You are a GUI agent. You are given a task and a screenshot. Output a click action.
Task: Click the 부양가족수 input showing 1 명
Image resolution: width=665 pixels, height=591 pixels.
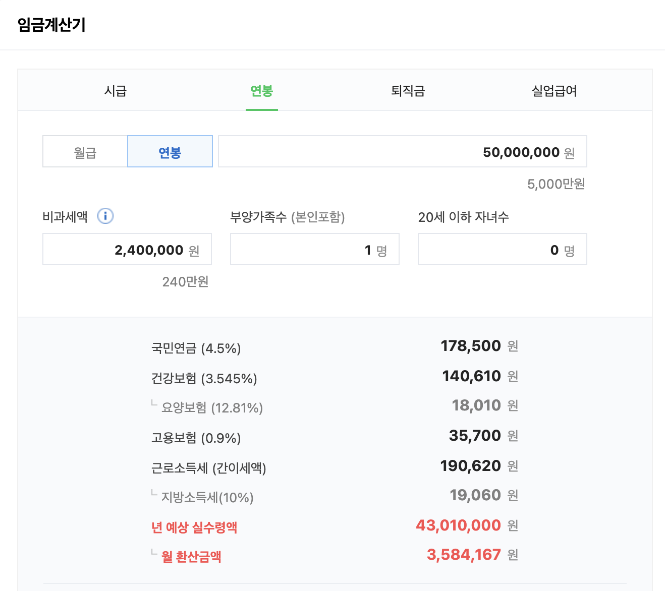coord(314,249)
